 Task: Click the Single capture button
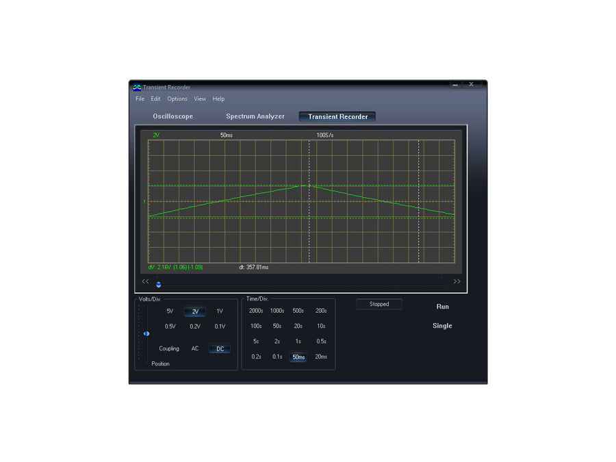(442, 326)
